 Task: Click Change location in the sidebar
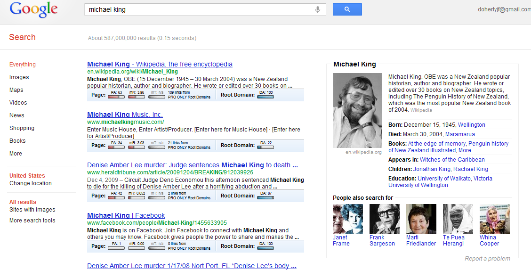click(x=31, y=183)
